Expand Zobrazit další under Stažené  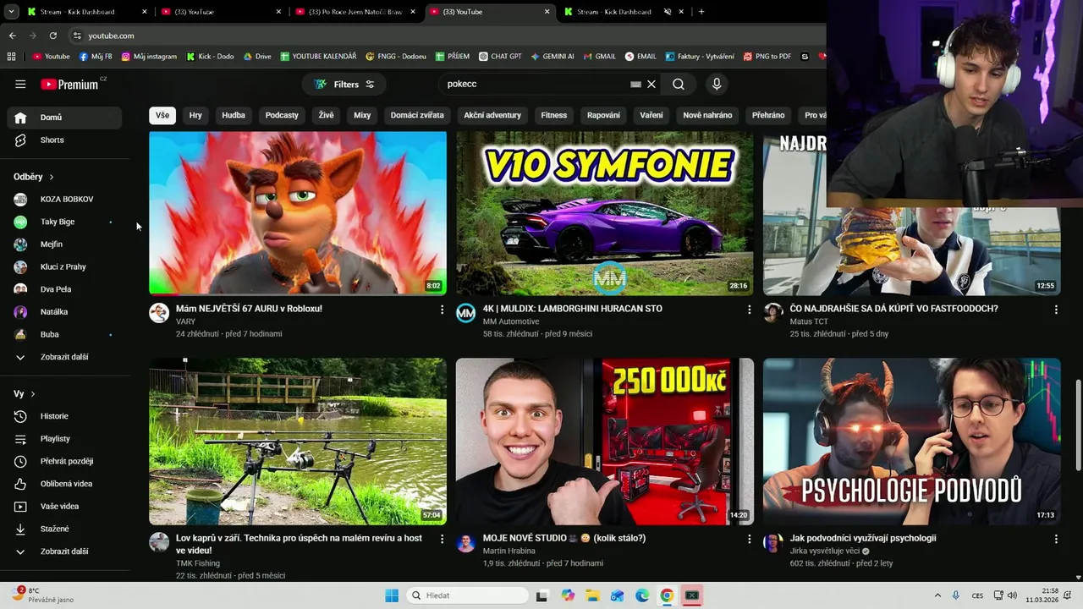[65, 551]
